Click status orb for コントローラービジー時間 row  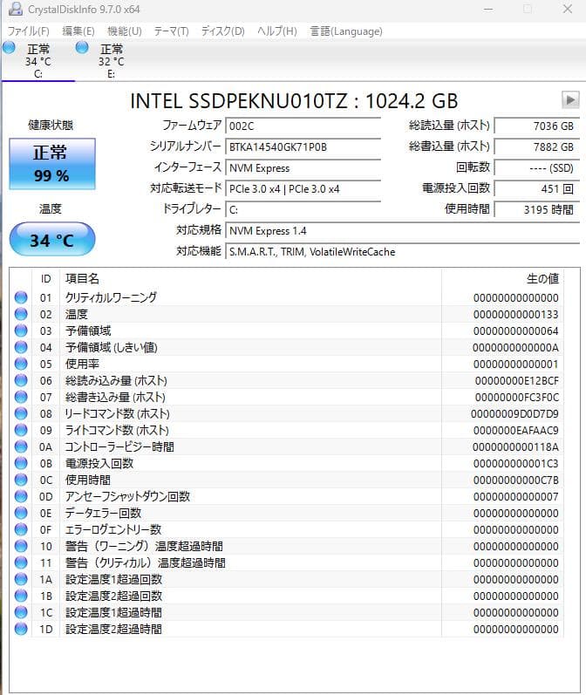(21, 446)
